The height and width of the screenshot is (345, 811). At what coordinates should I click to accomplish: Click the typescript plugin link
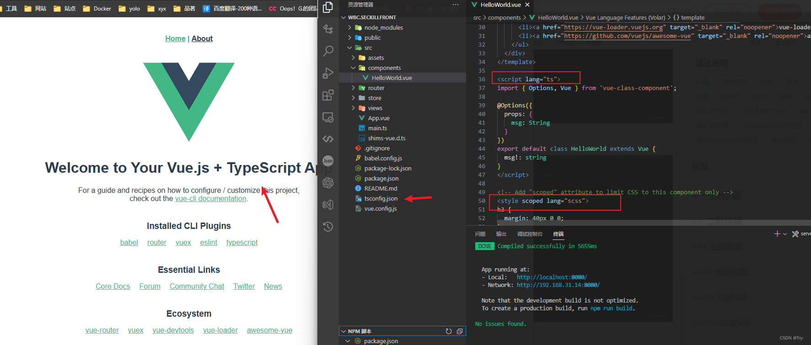(242, 242)
